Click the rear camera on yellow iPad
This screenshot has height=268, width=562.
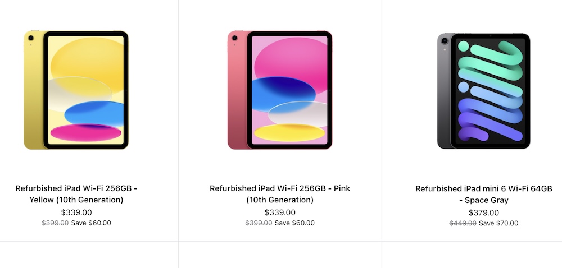pyautogui.click(x=31, y=38)
